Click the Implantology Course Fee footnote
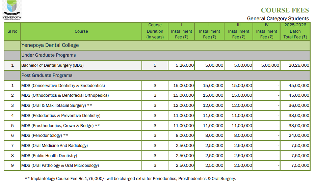This screenshot has width=316, height=182. pyautogui.click(x=130, y=179)
